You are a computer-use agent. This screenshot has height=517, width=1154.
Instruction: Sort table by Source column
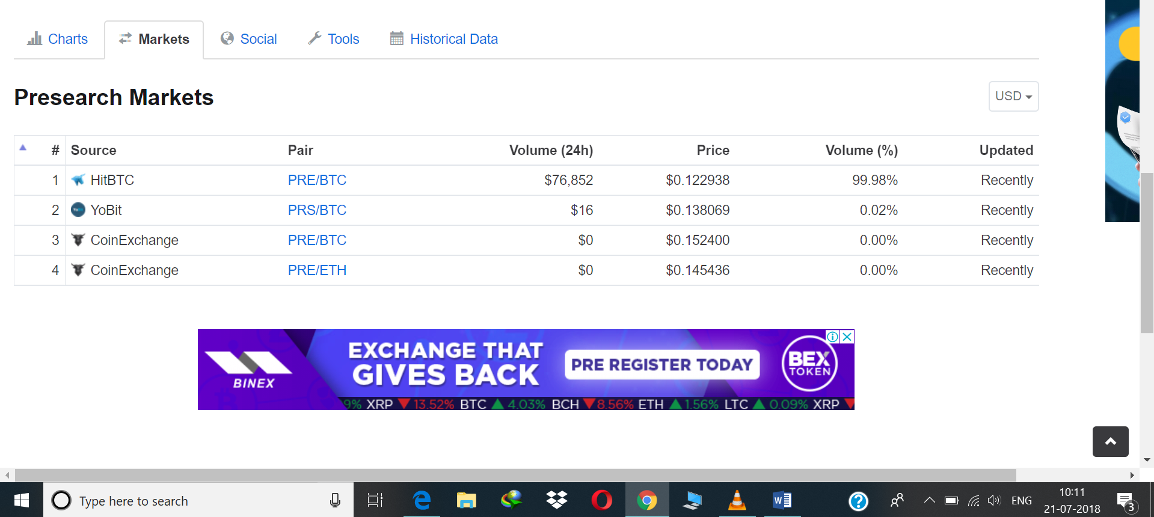pos(93,150)
